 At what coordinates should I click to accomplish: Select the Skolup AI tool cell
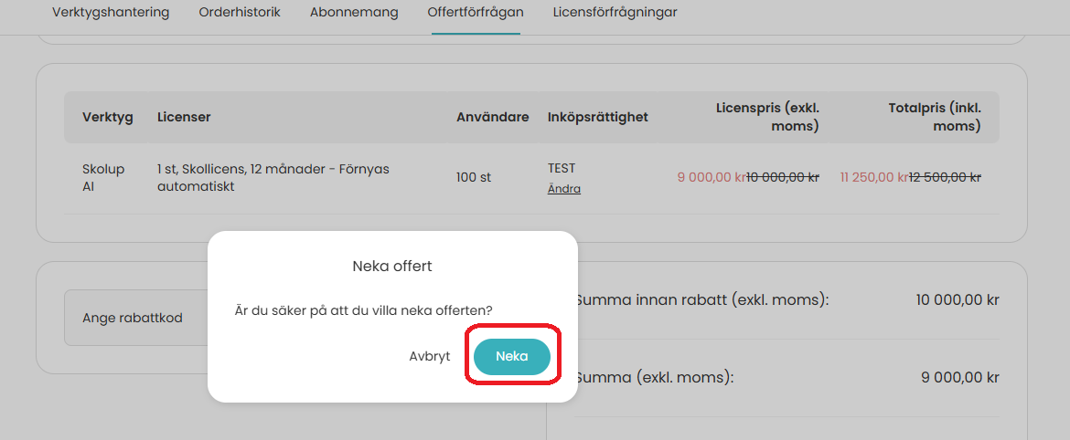(103, 177)
